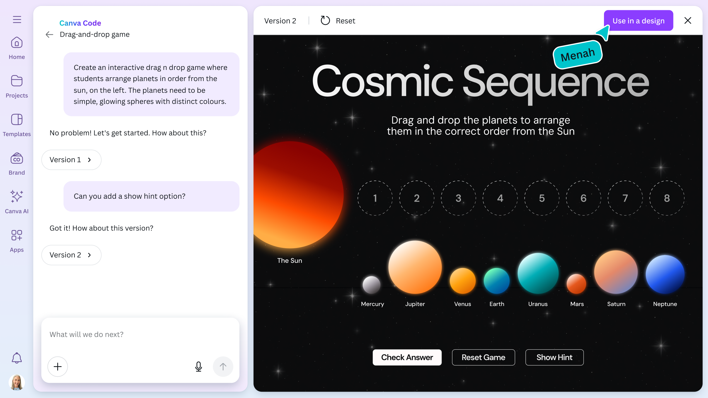This screenshot has height=398, width=708.
Task: Open the navigation menu
Action: (x=16, y=19)
